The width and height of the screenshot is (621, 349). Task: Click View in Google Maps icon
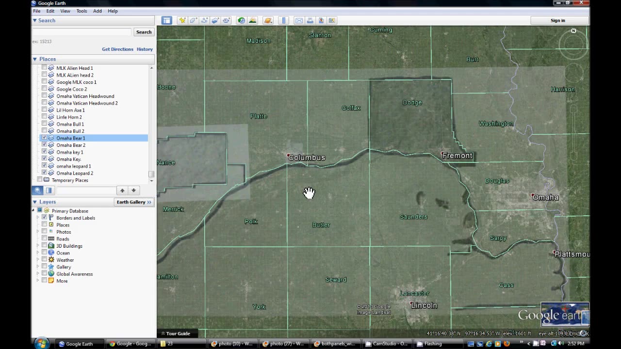(x=332, y=20)
